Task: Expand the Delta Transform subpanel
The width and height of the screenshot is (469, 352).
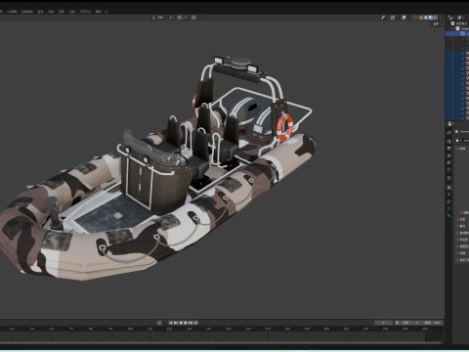Action: tap(464, 213)
